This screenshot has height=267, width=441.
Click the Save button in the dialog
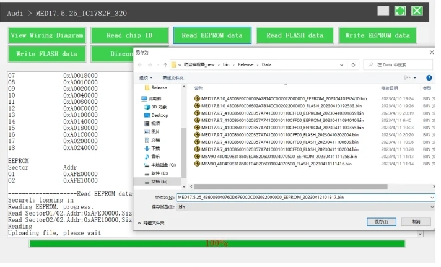tap(382, 222)
